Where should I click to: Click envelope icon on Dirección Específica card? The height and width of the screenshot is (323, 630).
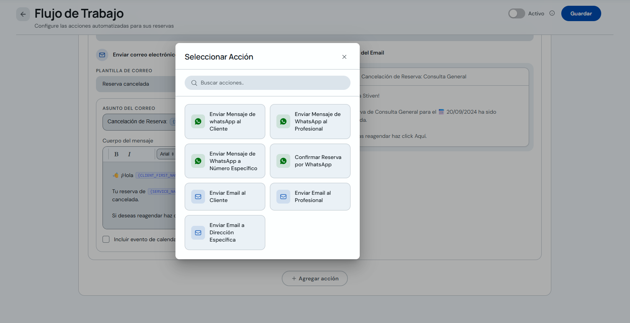click(x=198, y=232)
